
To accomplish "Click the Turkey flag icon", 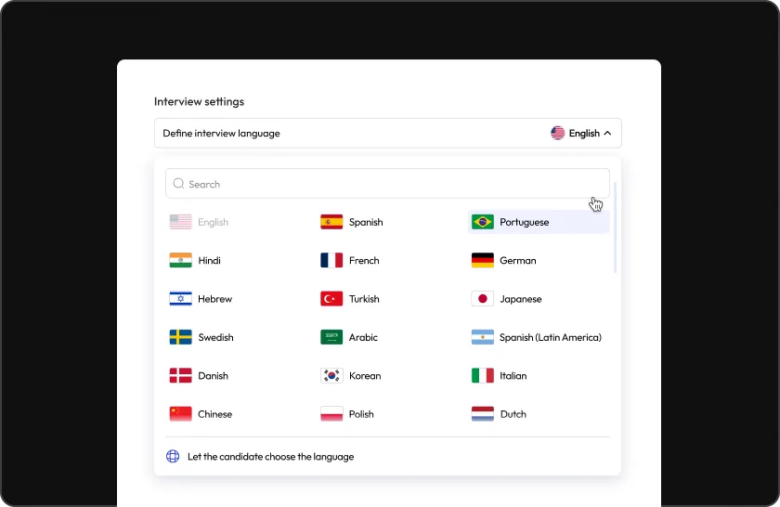I will pos(331,298).
